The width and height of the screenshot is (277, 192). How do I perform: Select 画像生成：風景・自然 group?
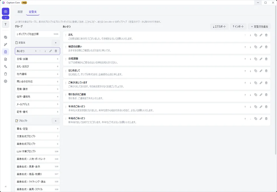tap(37, 167)
